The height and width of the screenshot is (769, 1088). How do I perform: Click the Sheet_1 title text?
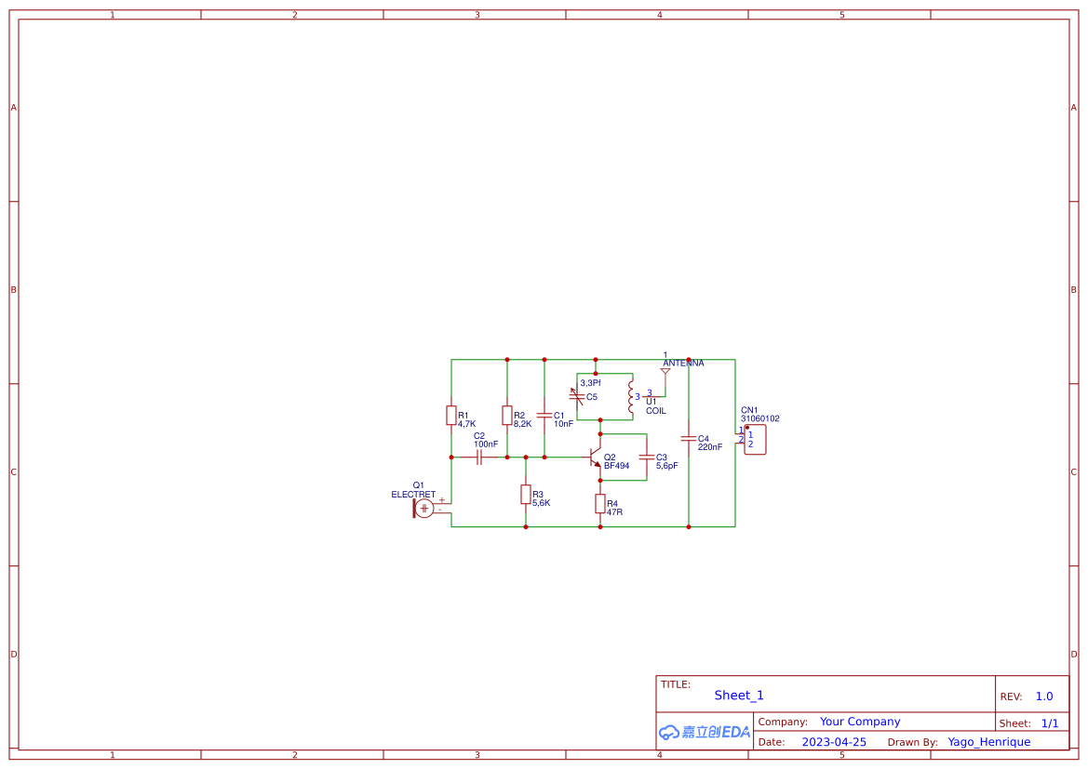[x=738, y=695]
